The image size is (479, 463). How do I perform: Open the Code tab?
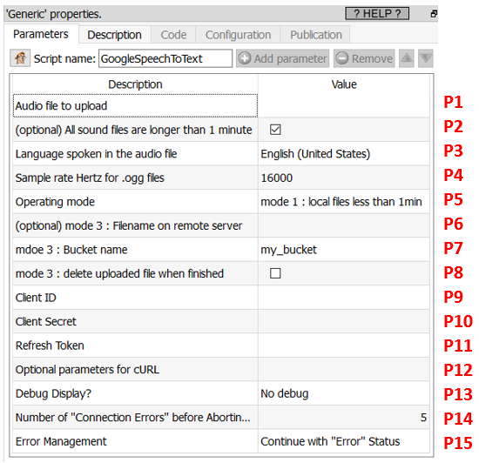[x=173, y=35]
